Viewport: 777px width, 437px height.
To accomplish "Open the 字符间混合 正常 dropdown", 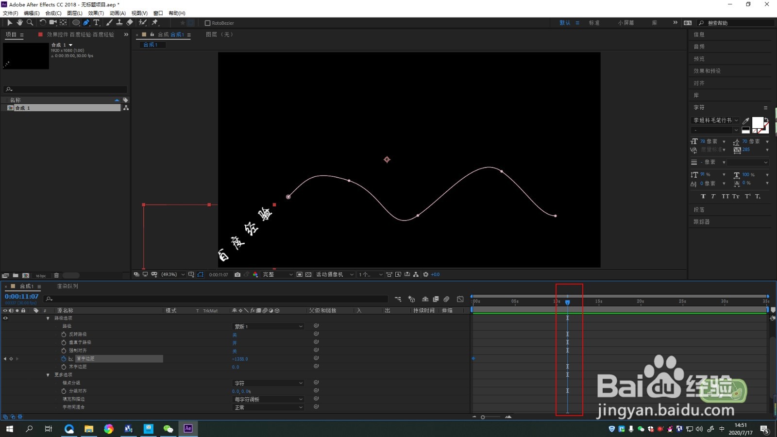I will 269,407.
